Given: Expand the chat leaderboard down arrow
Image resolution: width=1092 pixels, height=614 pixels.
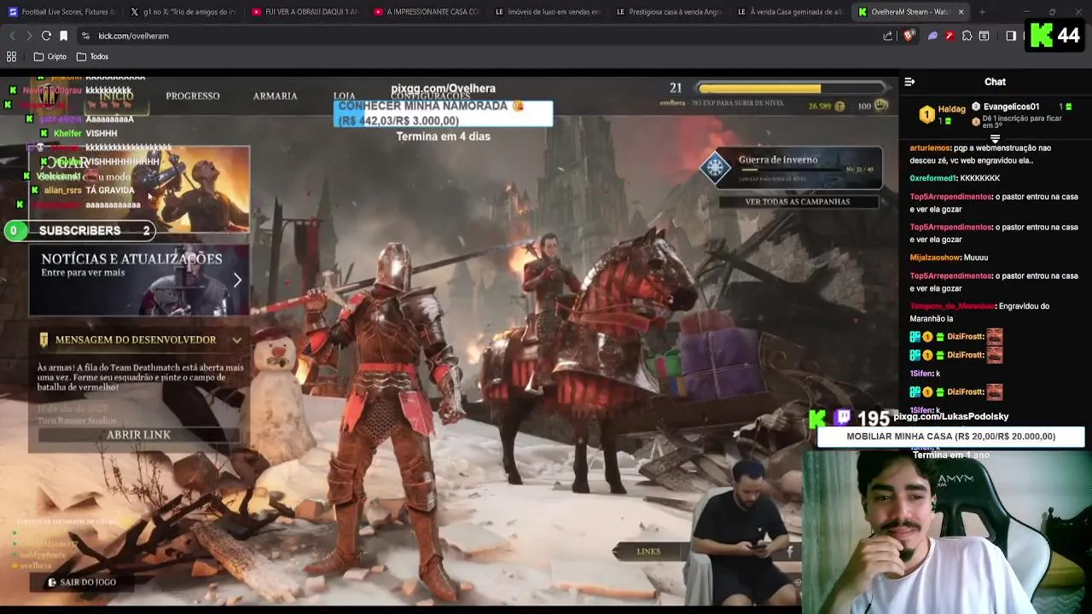Looking at the screenshot, I should point(995,138).
